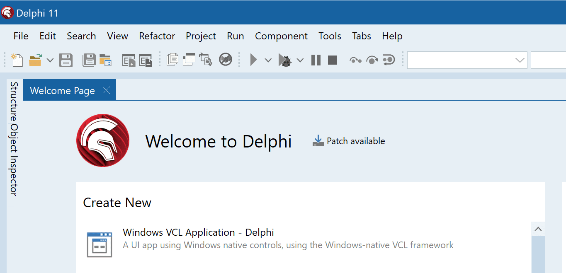Click the View Form icon
This screenshot has width=566, height=273.
(x=189, y=60)
